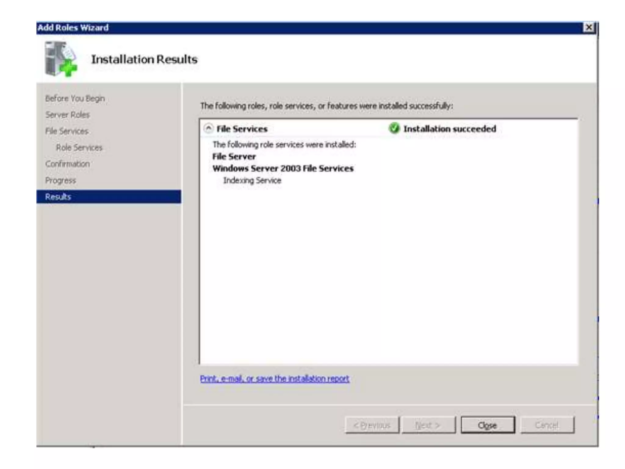This screenshot has height=469, width=625.
Task: Click the green Installation succeeded checkmark icon
Action: pos(394,128)
